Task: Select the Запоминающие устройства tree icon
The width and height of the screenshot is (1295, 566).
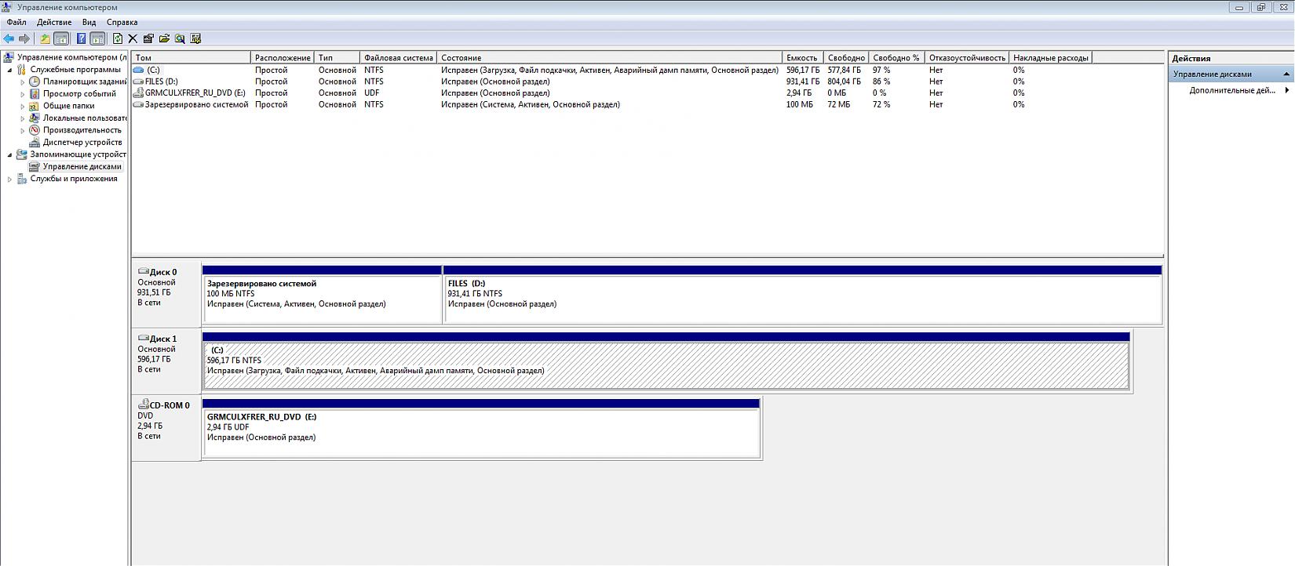Action: click(22, 154)
